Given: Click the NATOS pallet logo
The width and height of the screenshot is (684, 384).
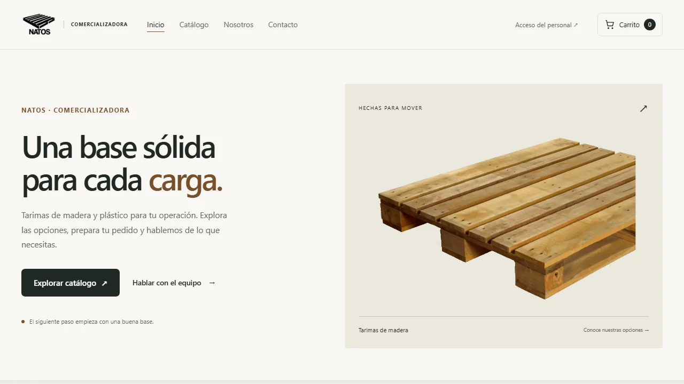Looking at the screenshot, I should pyautogui.click(x=39, y=25).
